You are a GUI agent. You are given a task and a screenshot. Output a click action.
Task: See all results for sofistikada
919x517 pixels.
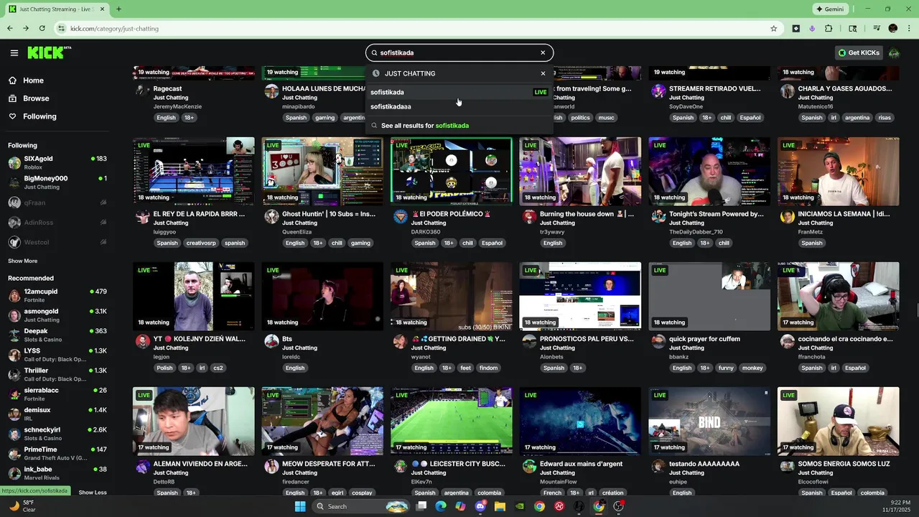pyautogui.click(x=459, y=126)
